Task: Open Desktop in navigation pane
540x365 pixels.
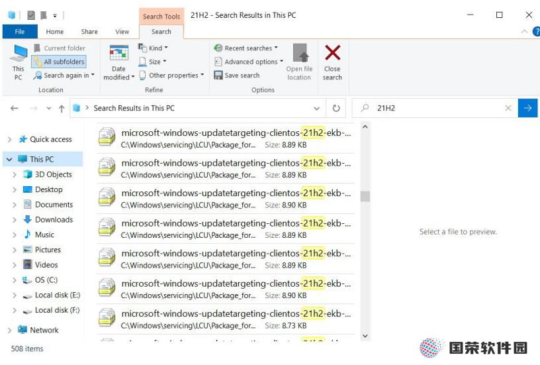Action: click(x=48, y=189)
